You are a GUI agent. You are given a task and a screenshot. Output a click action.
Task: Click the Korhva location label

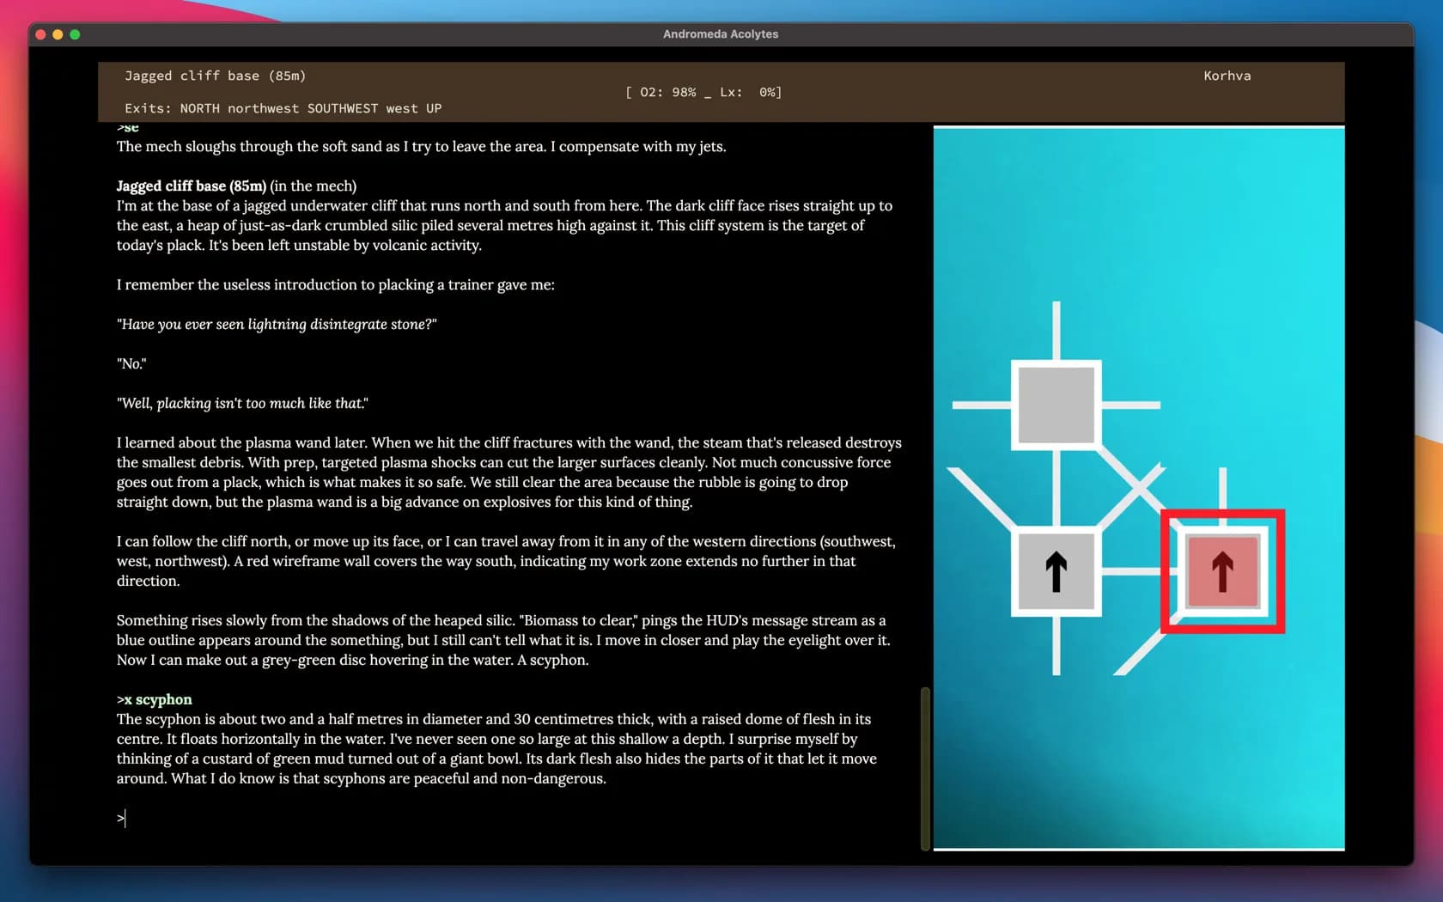click(x=1227, y=76)
